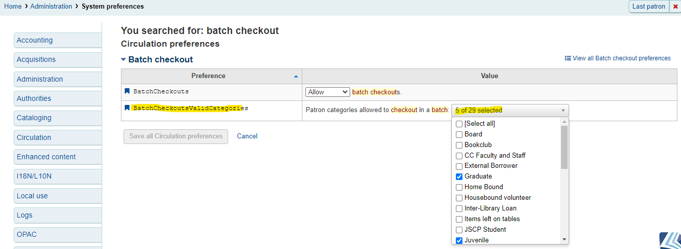Click the BatchCheckouts bookmark icon
The image size is (681, 249).
(127, 91)
